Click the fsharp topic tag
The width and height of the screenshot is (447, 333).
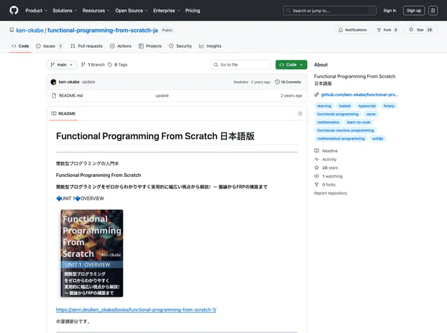[x=389, y=106]
